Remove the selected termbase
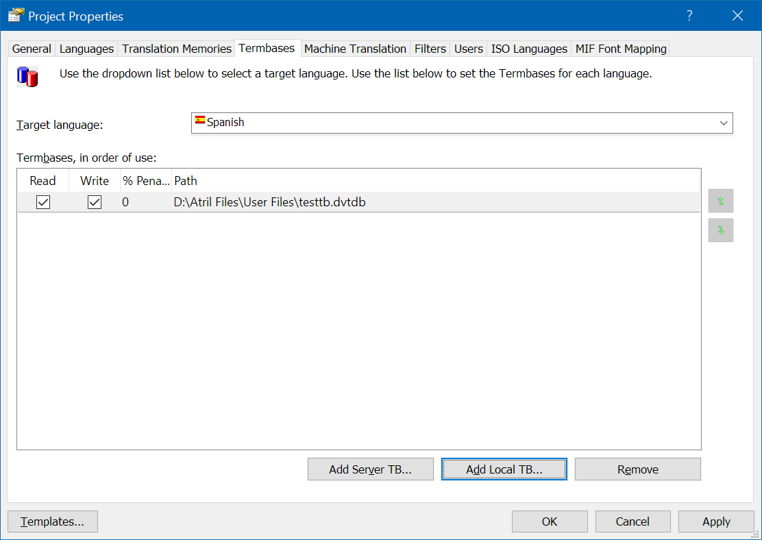Image resolution: width=762 pixels, height=540 pixels. click(x=637, y=469)
